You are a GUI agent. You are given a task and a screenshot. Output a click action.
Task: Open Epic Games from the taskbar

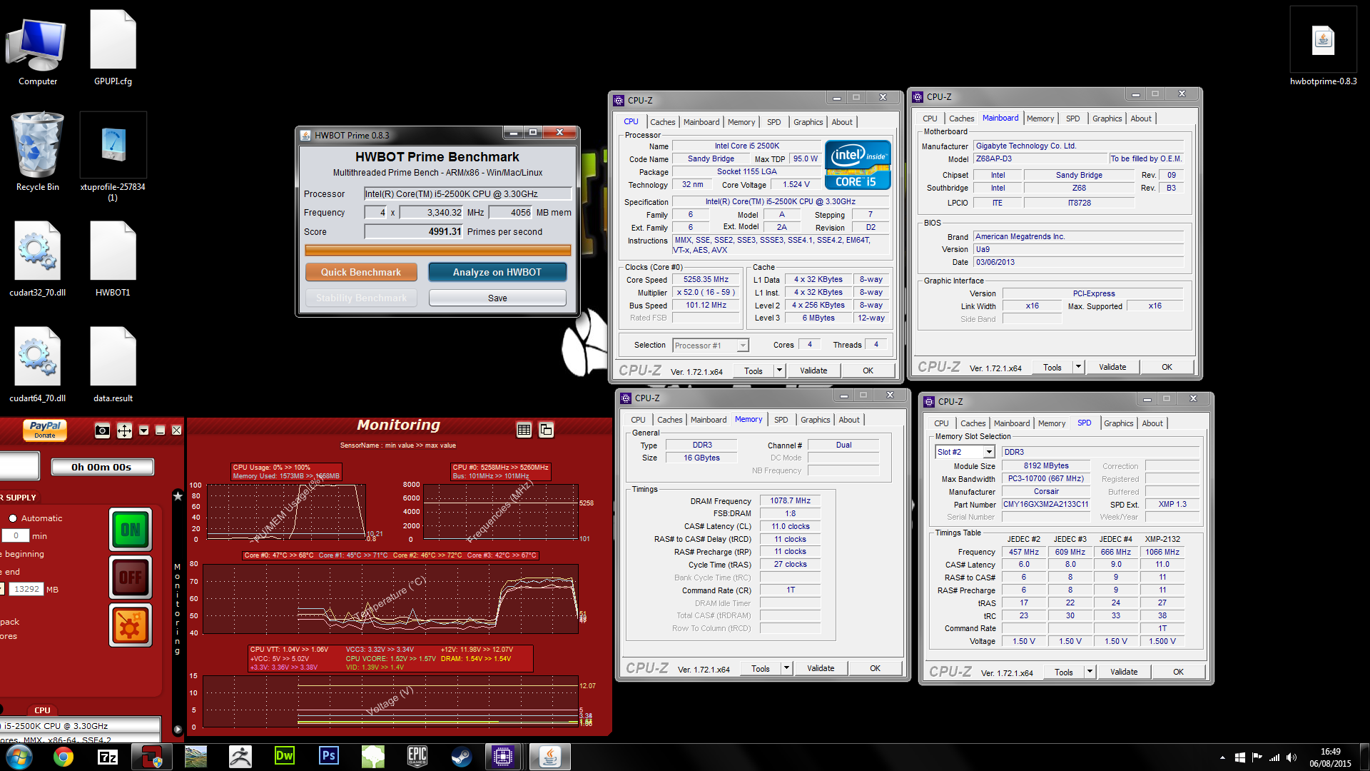(417, 757)
